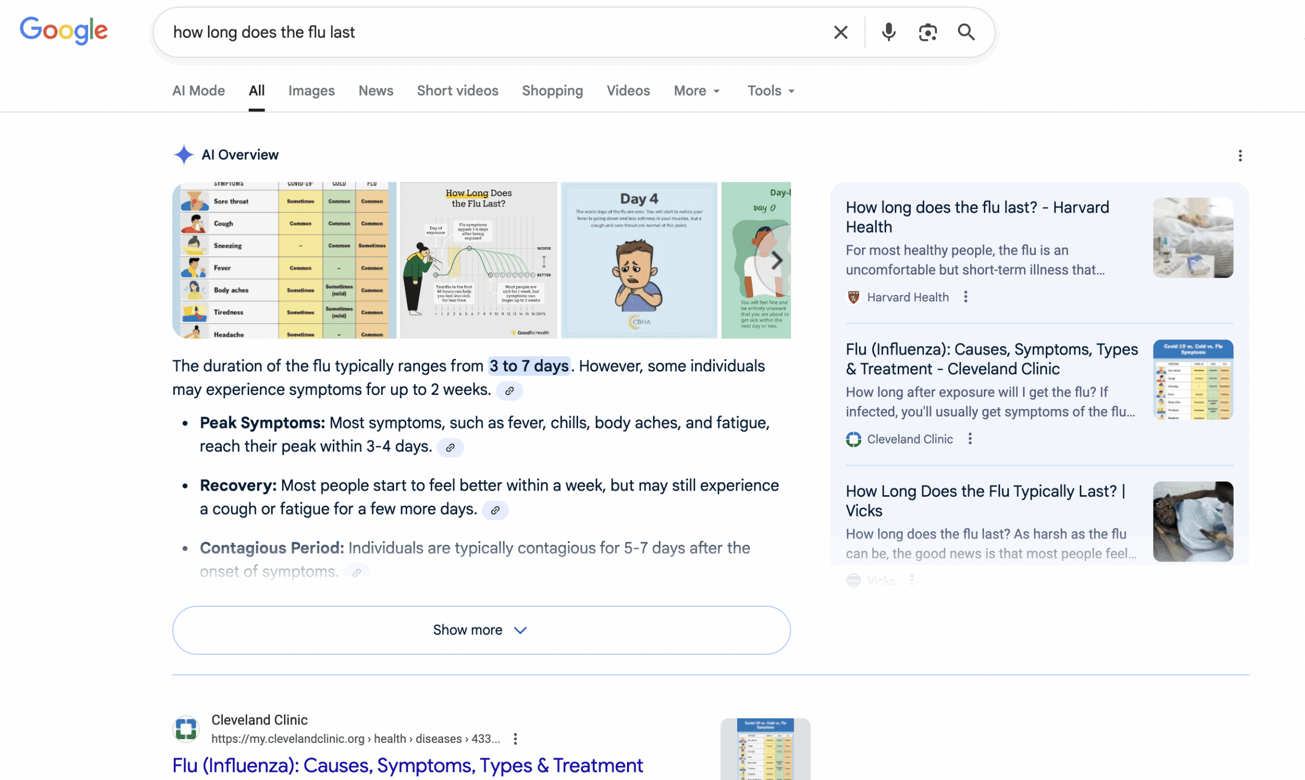Open the Harvard Health flu article
This screenshot has width=1305, height=780.
click(977, 217)
